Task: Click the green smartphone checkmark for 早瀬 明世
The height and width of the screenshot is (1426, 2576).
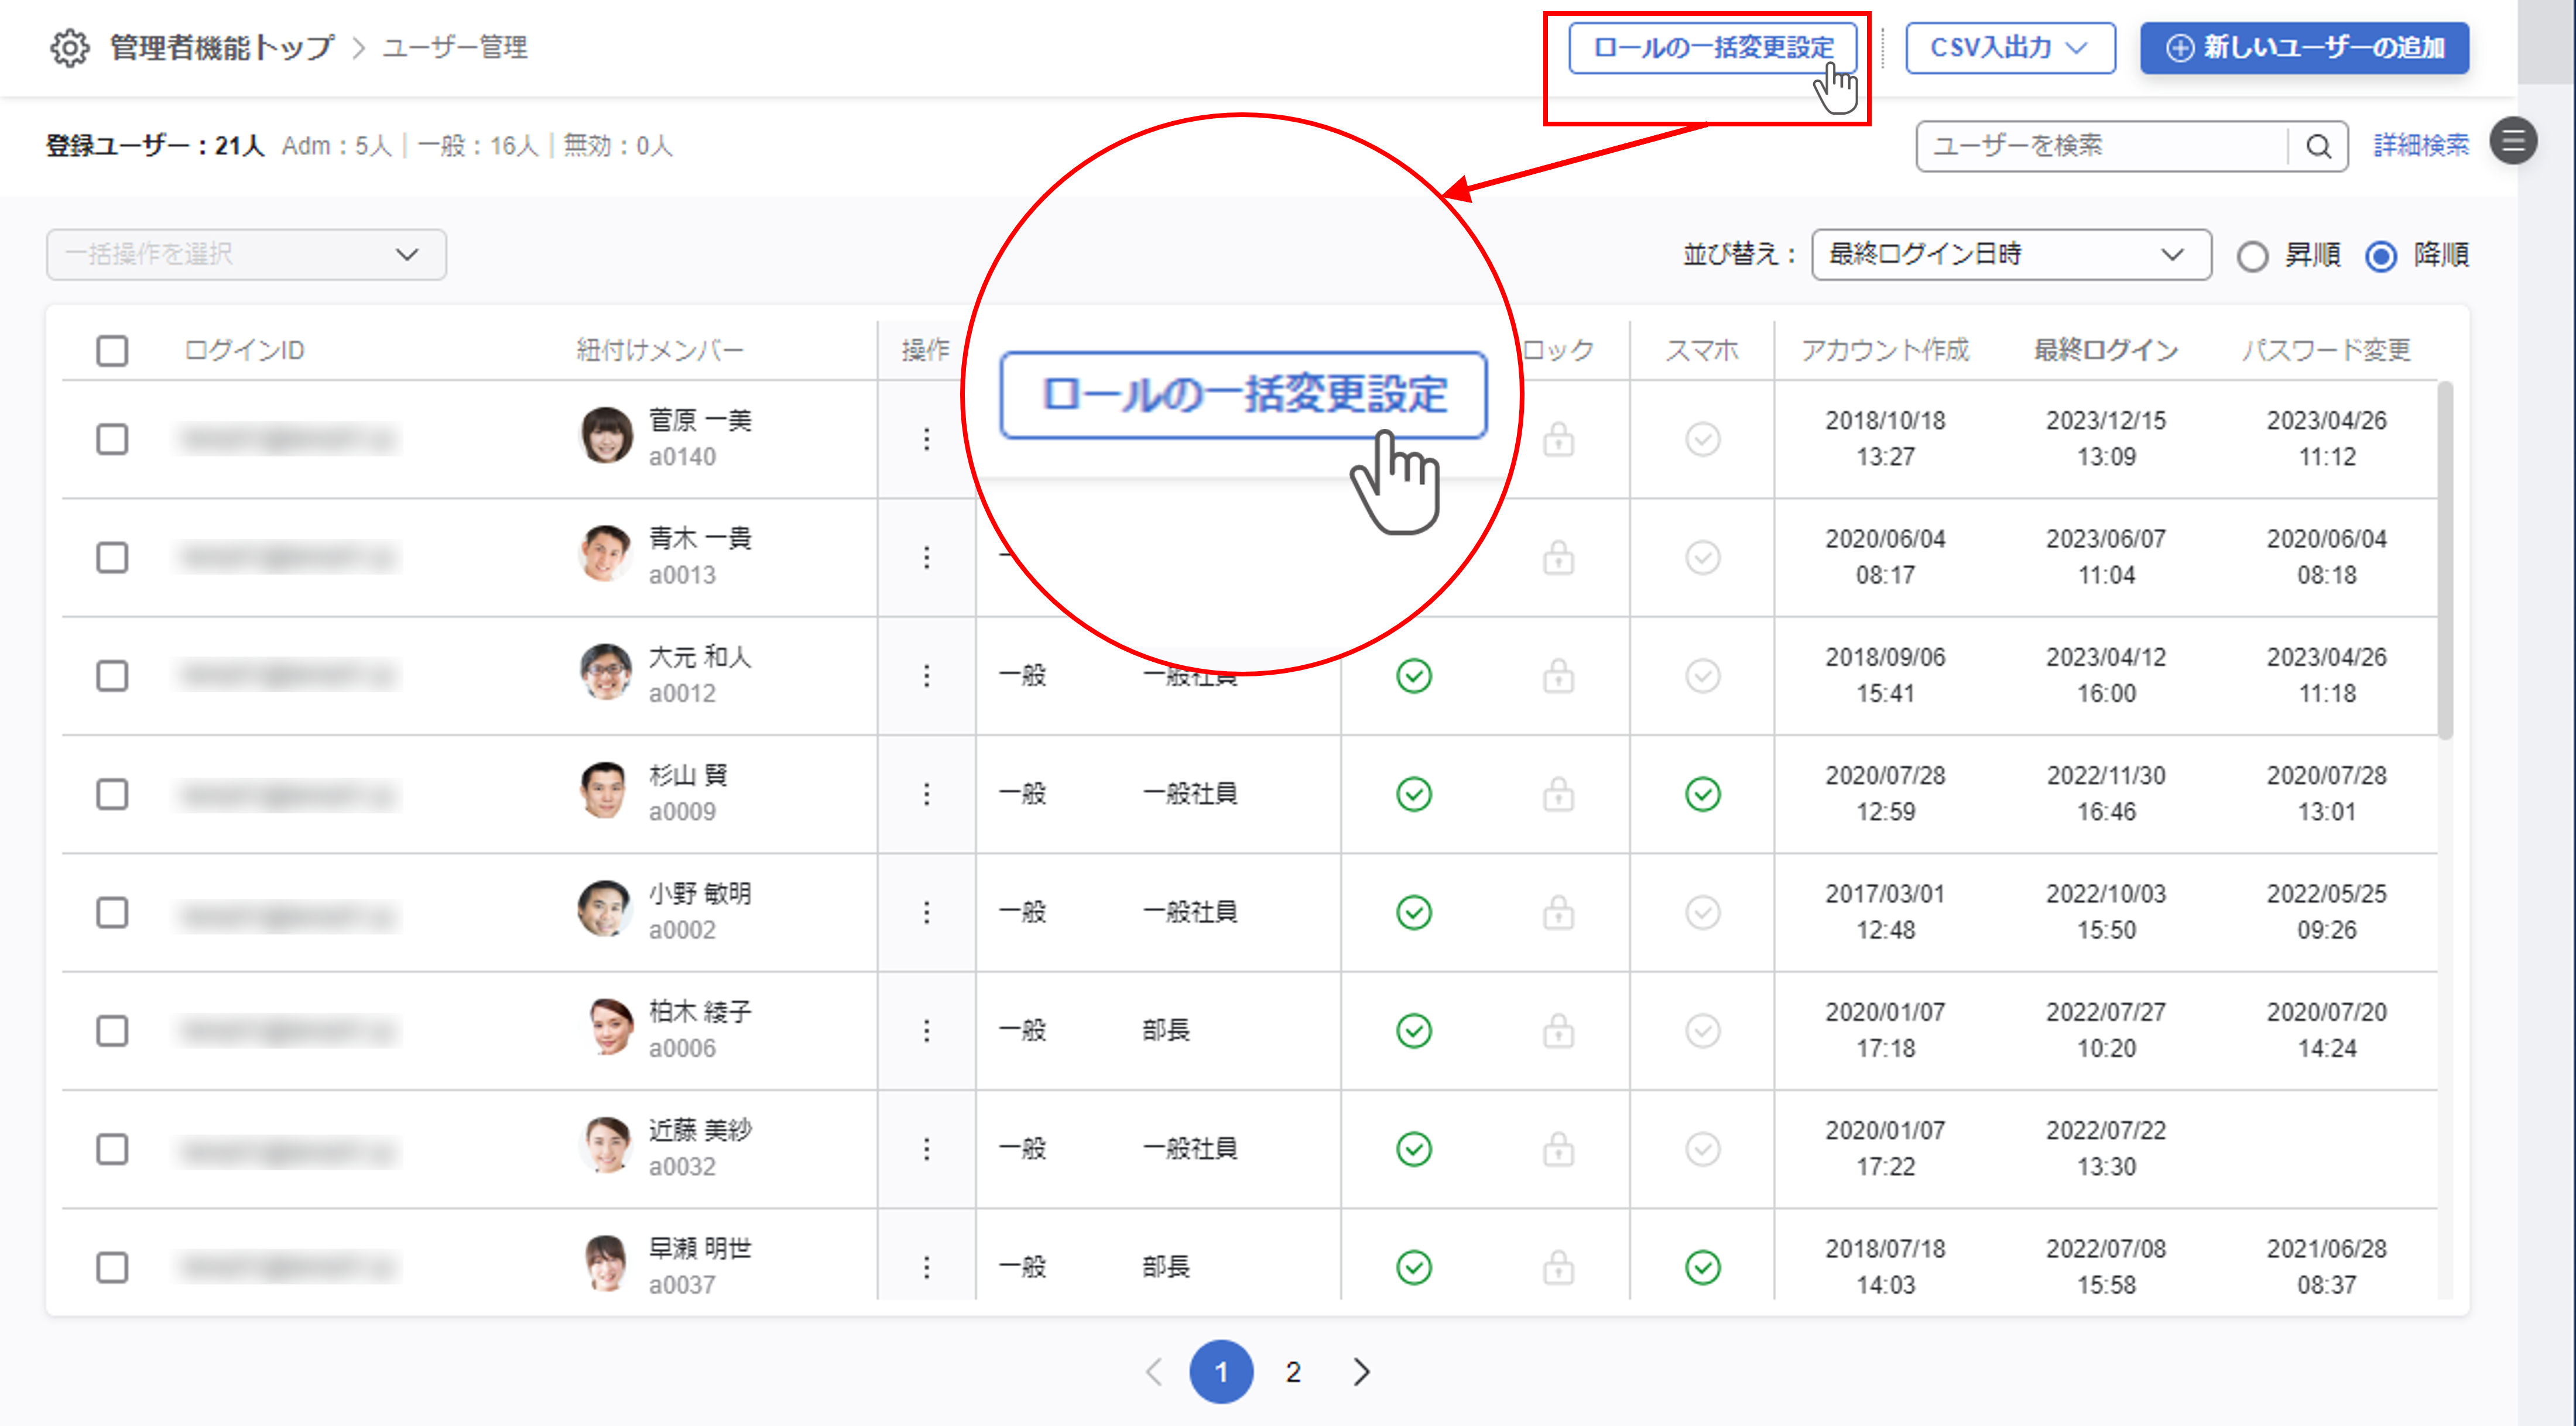Action: point(1702,1267)
